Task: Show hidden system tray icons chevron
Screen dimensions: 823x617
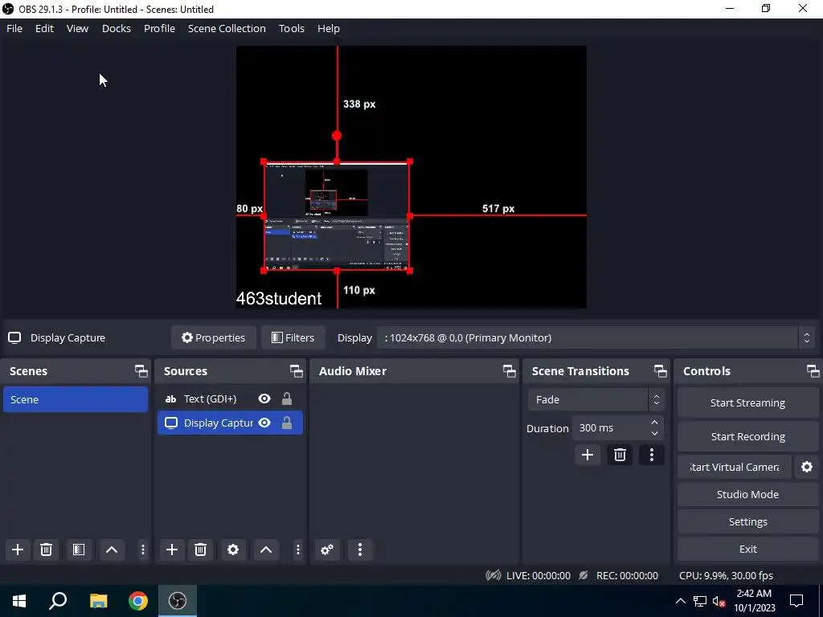Action: click(x=680, y=601)
